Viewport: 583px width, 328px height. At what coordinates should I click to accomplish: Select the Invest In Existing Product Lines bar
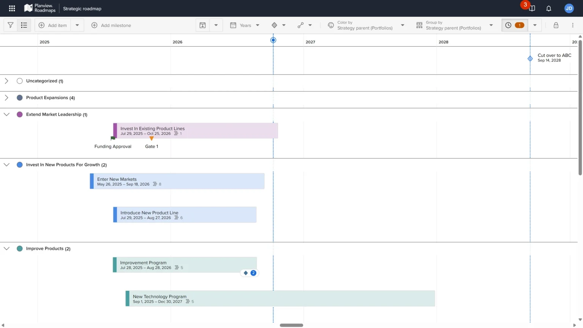(x=195, y=131)
